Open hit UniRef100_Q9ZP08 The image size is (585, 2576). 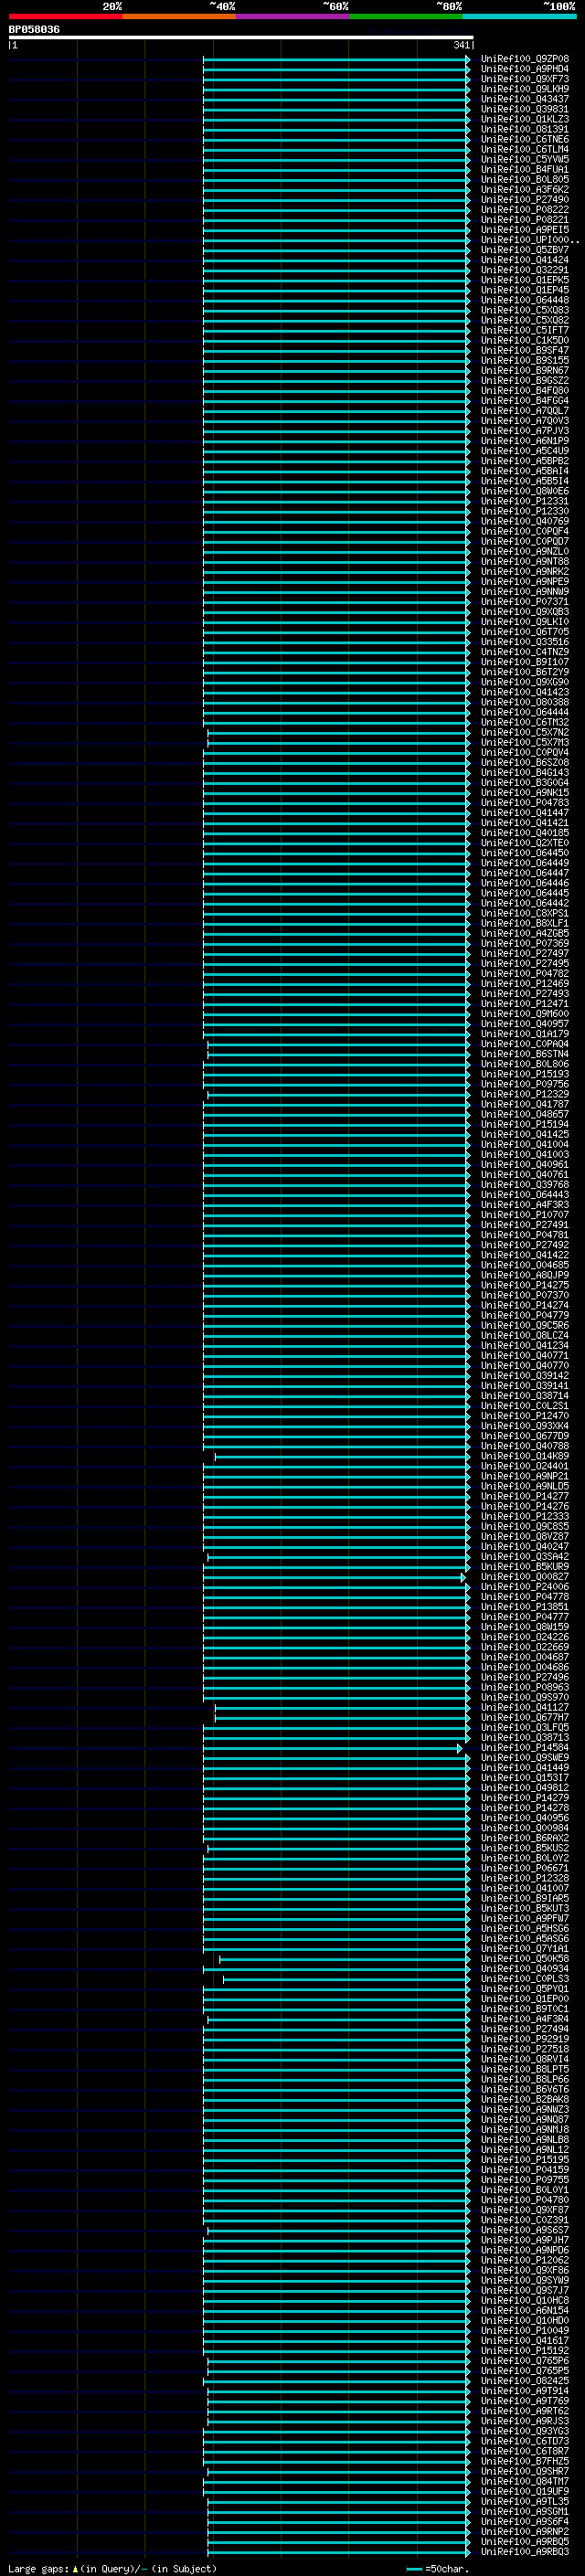point(524,59)
